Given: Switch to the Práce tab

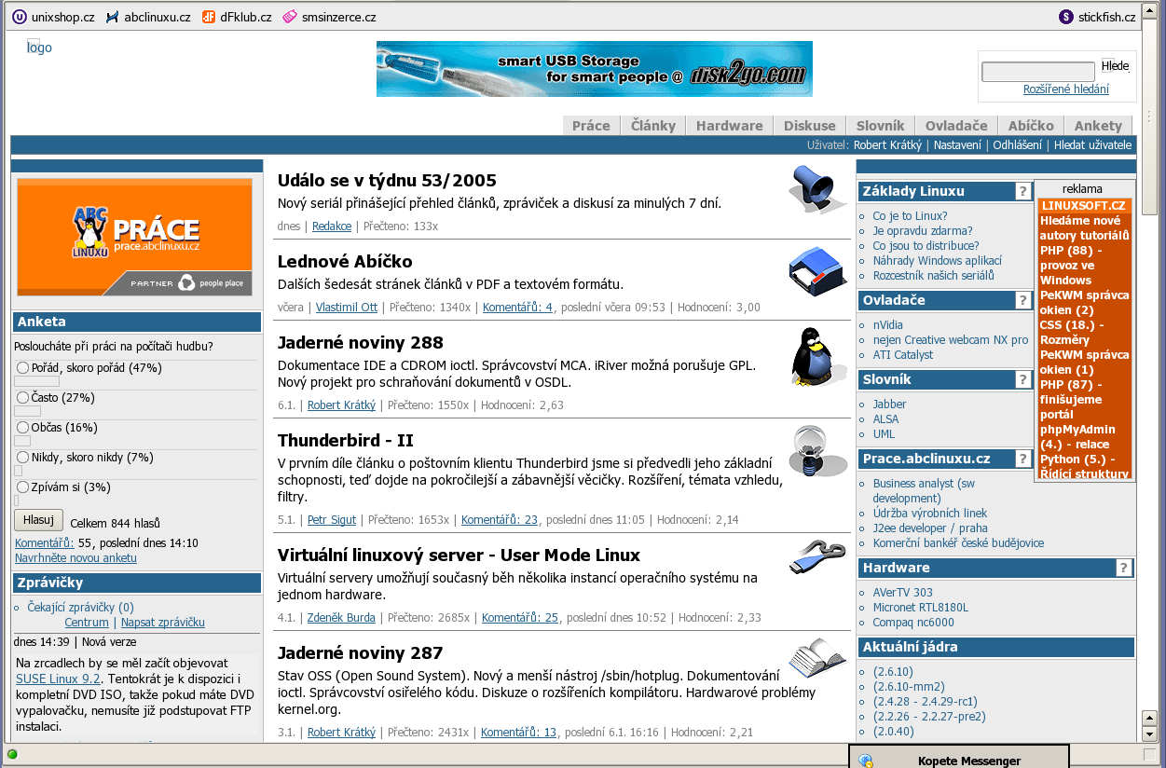Looking at the screenshot, I should point(591,126).
